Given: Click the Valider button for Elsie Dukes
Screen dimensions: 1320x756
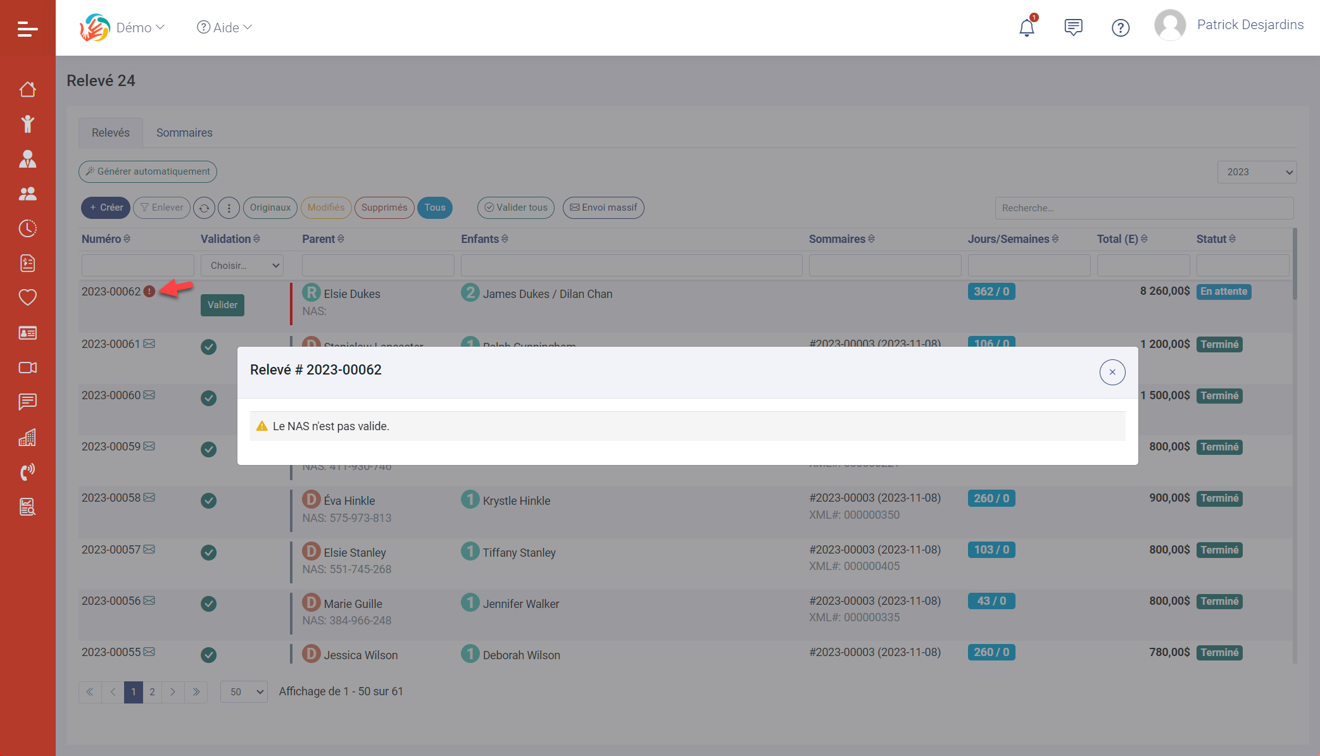Looking at the screenshot, I should (222, 305).
